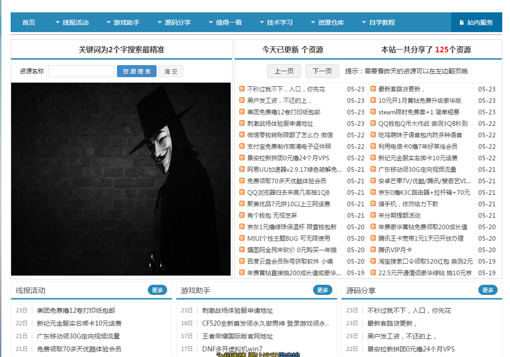Click 更多 in the 源码分享 panel
This screenshot has height=357, width=510.
point(488,290)
